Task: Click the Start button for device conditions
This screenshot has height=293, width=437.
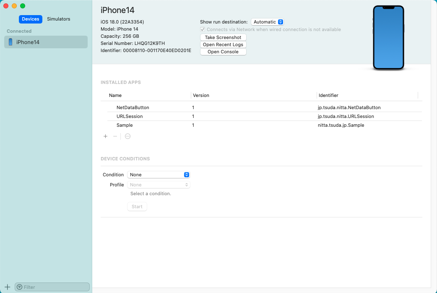Action: pyautogui.click(x=137, y=207)
